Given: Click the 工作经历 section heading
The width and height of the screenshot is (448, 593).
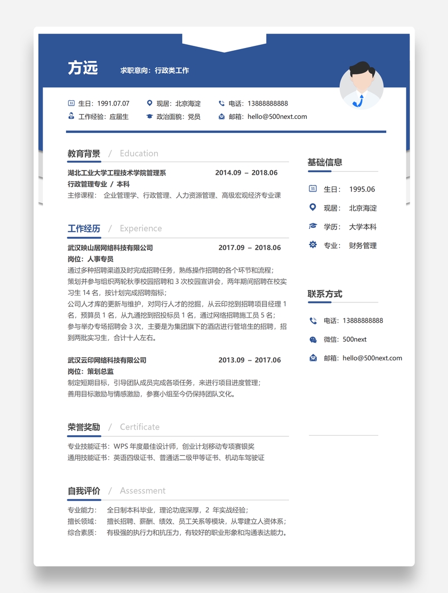Looking at the screenshot, I should pos(84,229).
